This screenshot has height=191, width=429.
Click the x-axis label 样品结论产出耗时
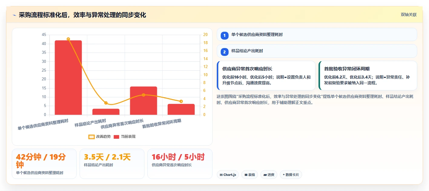pyautogui.click(x=91, y=123)
